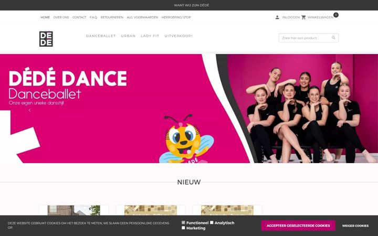378x236 pixels.
Task: Go to the Home page
Action: click(45, 17)
